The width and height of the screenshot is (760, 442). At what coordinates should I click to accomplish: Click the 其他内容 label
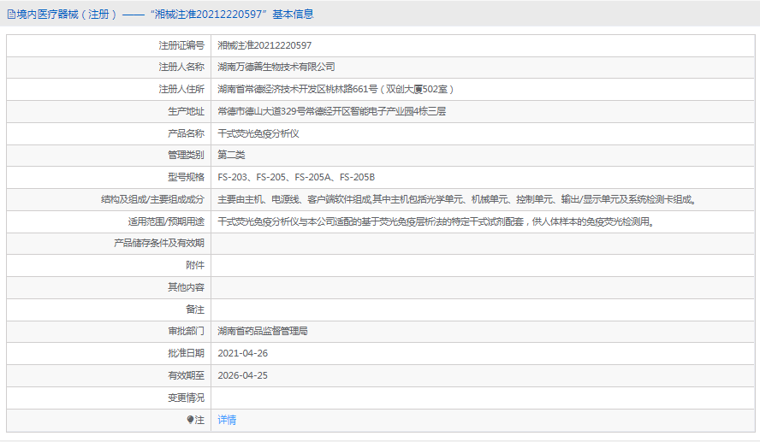(186, 287)
